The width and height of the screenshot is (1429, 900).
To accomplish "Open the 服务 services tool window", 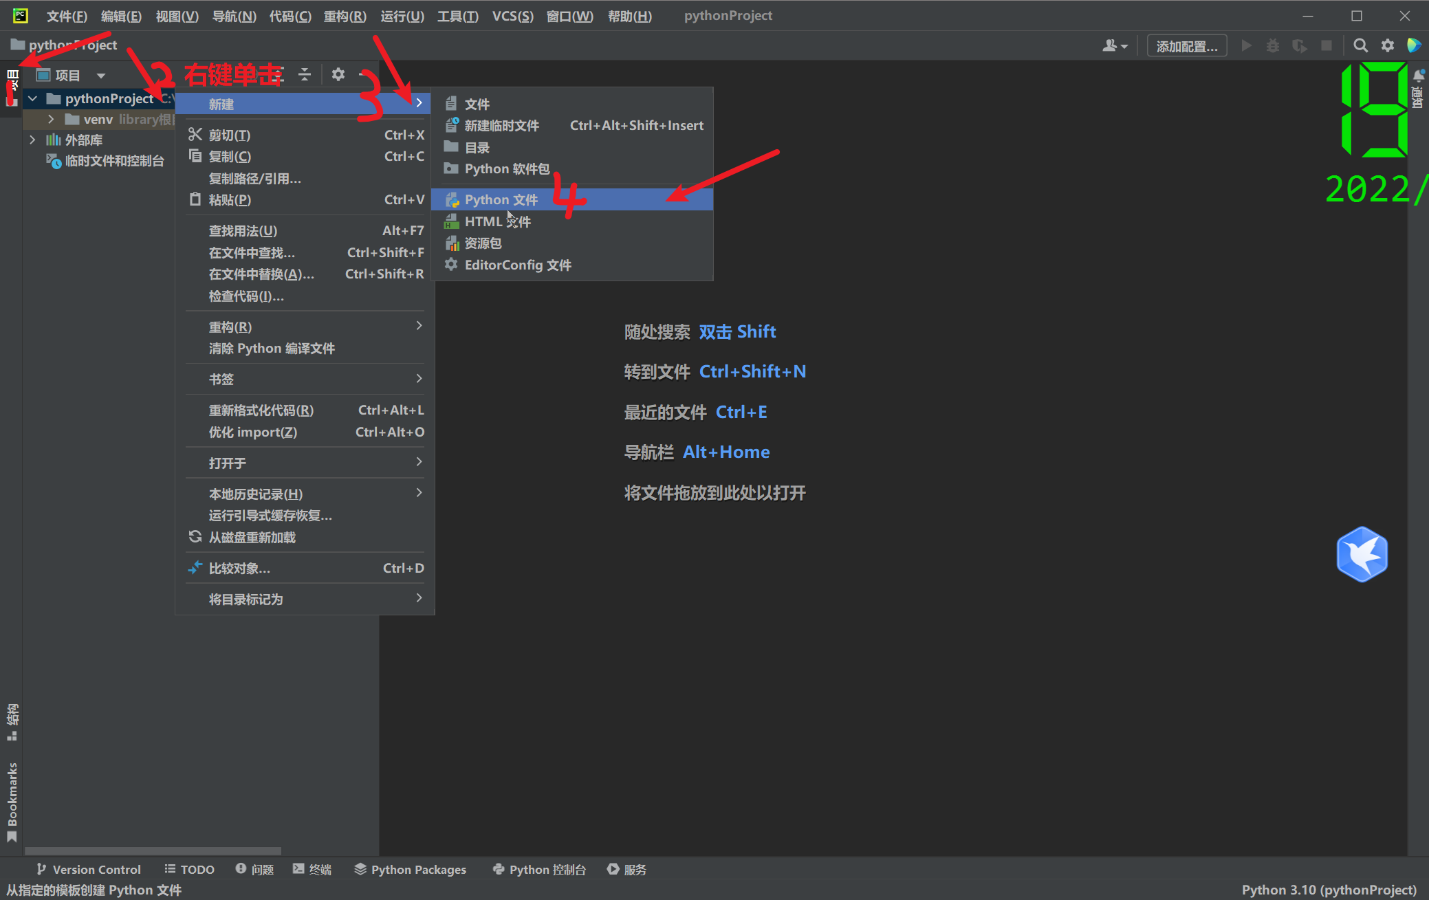I will pos(626,869).
